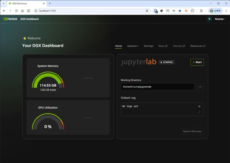Bookmark the page with star icon
230x163 pixels.
pyautogui.click(x=147, y=11)
